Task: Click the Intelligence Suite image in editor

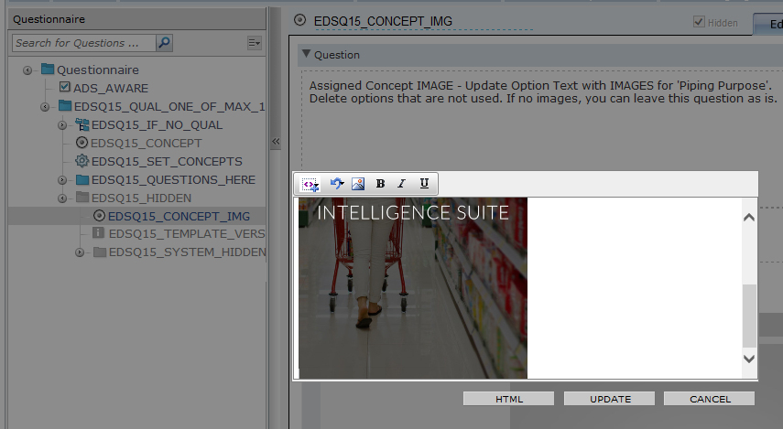Action: (x=413, y=288)
